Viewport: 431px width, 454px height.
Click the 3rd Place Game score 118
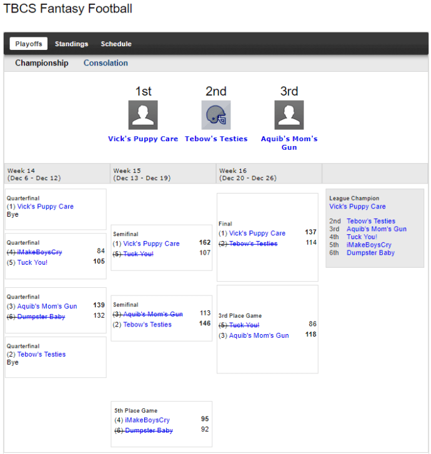[310, 335]
